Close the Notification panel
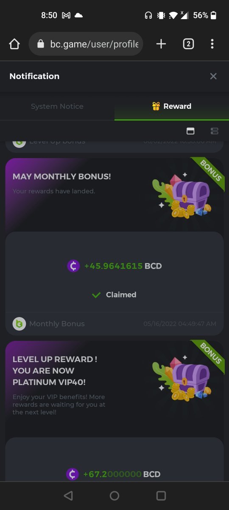229x510 pixels. (213, 76)
